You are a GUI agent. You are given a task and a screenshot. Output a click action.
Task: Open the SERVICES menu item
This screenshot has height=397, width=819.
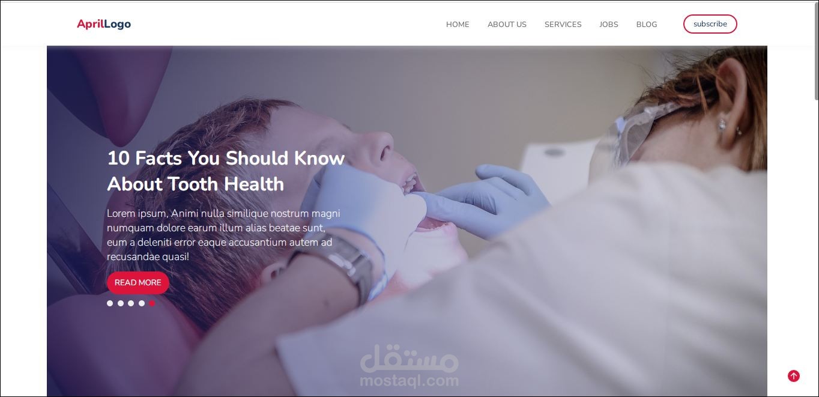[563, 25]
